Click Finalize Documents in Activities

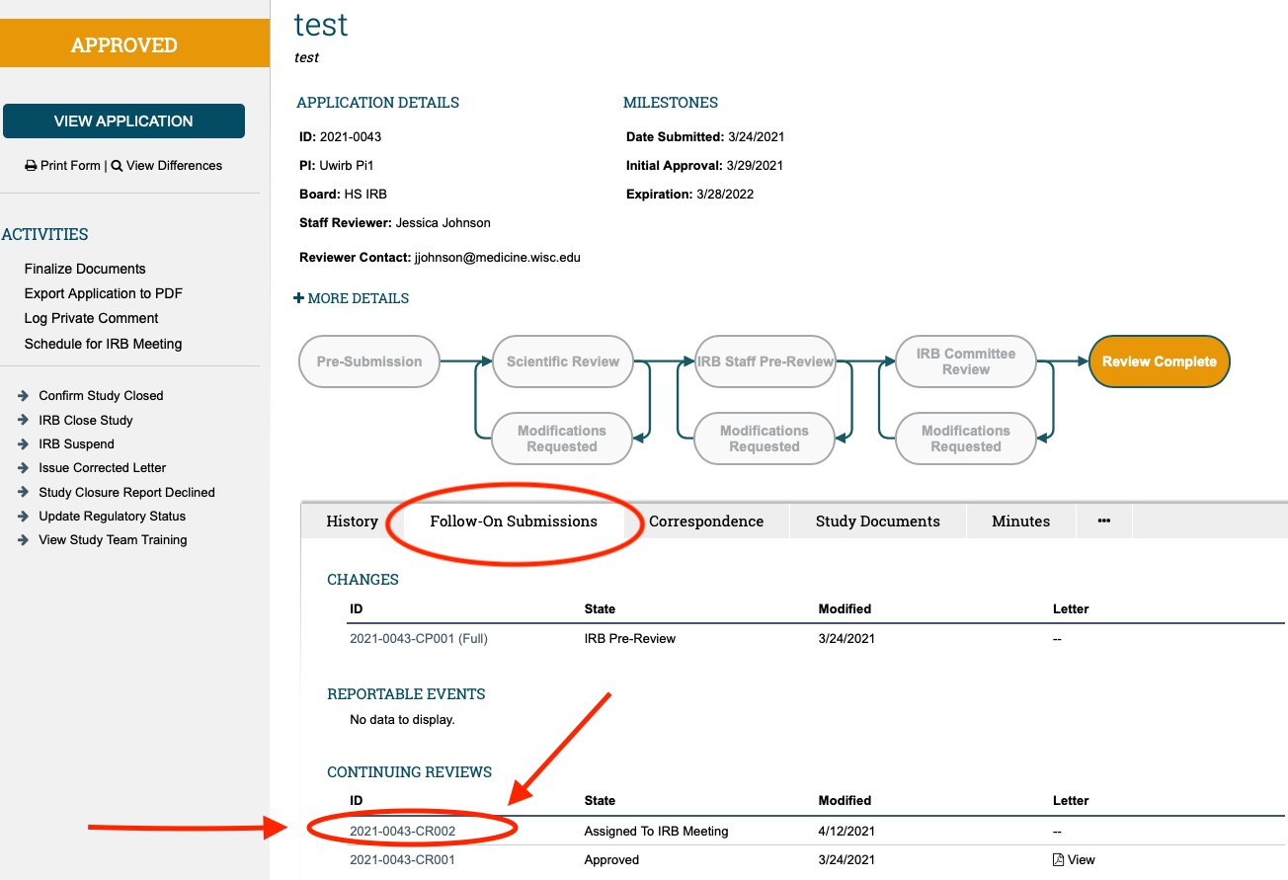(86, 269)
